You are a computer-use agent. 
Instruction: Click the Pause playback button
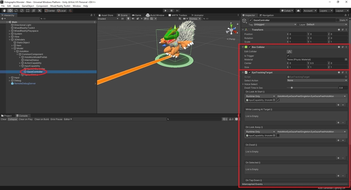click(171, 11)
